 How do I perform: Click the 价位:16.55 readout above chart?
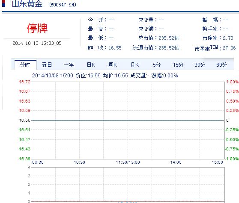pyautogui.click(x=88, y=76)
